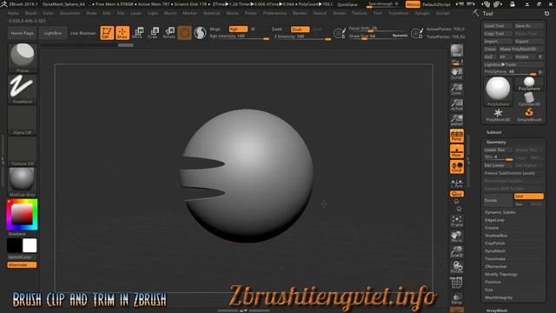Toggle Local transformations button

pyautogui.click(x=457, y=167)
